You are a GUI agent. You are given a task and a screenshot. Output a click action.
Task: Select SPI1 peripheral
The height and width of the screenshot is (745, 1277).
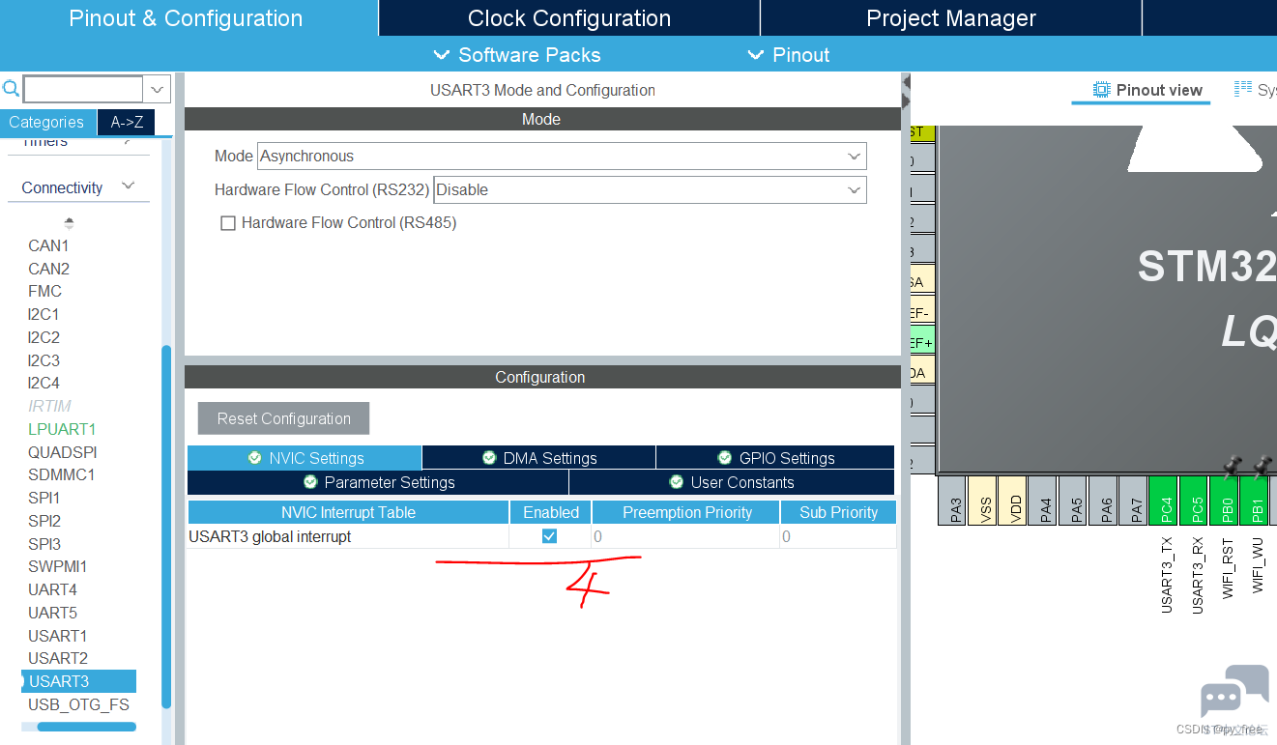point(44,498)
